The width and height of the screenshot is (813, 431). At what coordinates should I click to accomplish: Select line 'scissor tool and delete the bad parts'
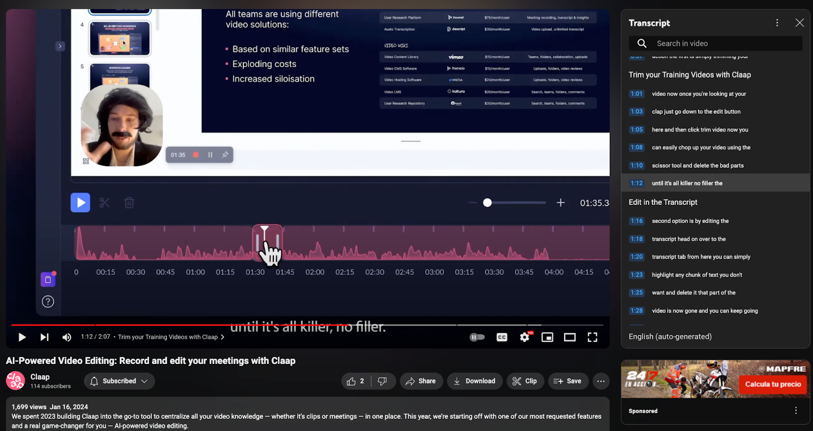[x=715, y=166]
